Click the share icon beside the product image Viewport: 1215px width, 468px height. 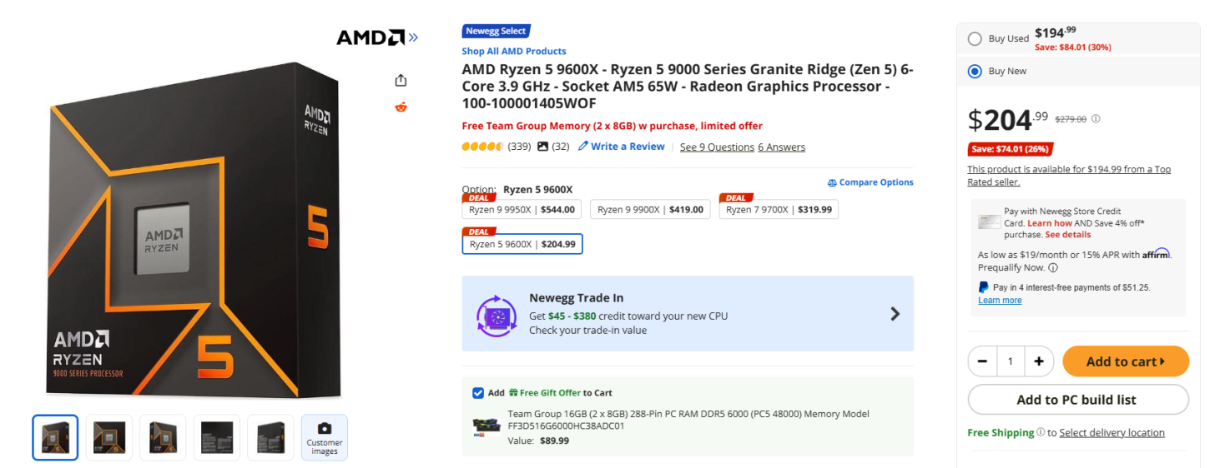401,80
